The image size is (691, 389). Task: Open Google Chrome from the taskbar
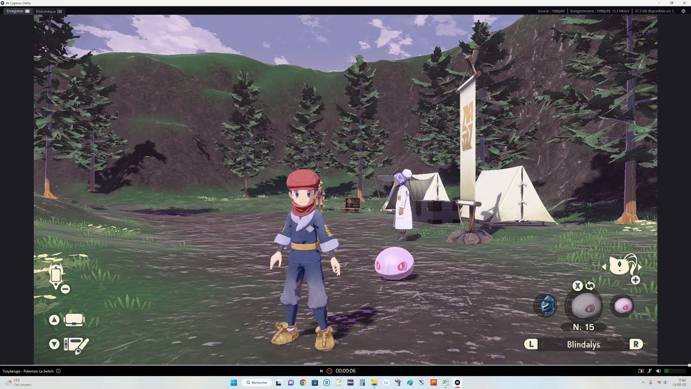[303, 383]
